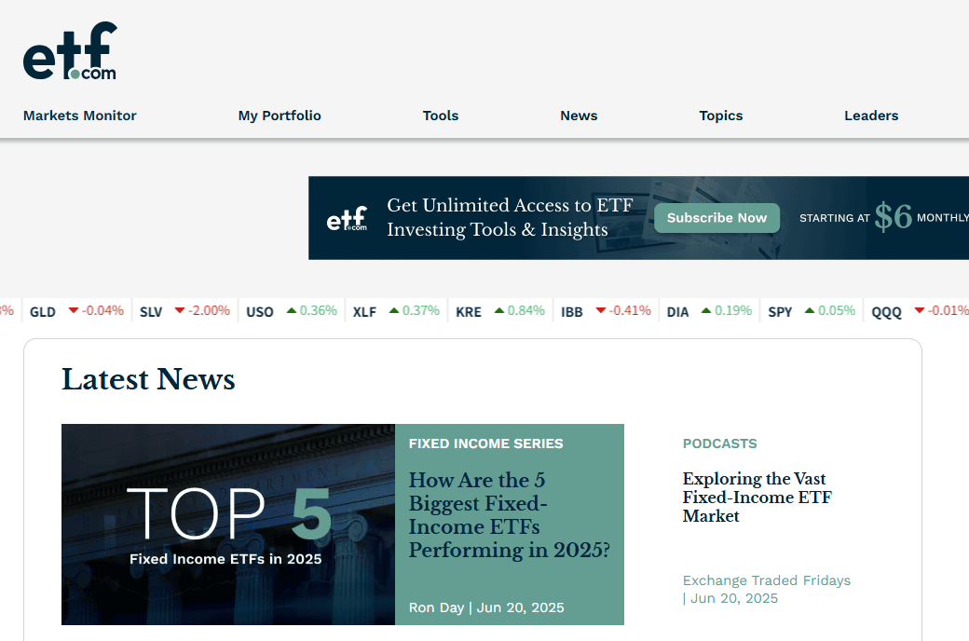969x641 pixels.
Task: Click the etf.com logo in the header
Action: tap(70, 50)
